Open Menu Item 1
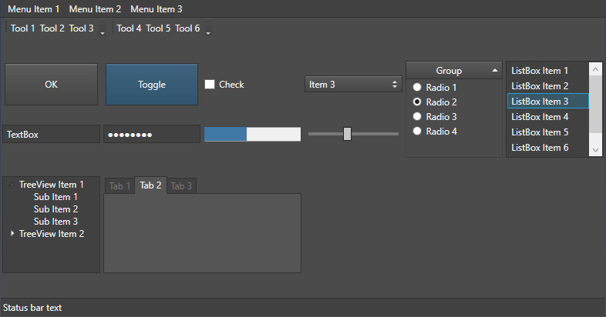The height and width of the screenshot is (317, 606). (34, 9)
